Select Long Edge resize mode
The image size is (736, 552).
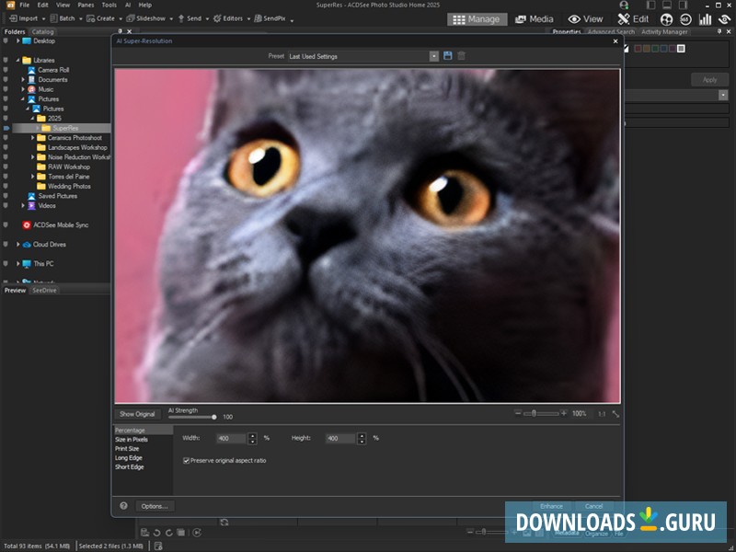point(129,457)
